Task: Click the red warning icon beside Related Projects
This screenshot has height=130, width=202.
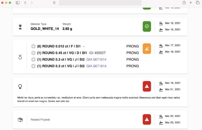Action: click(x=147, y=119)
